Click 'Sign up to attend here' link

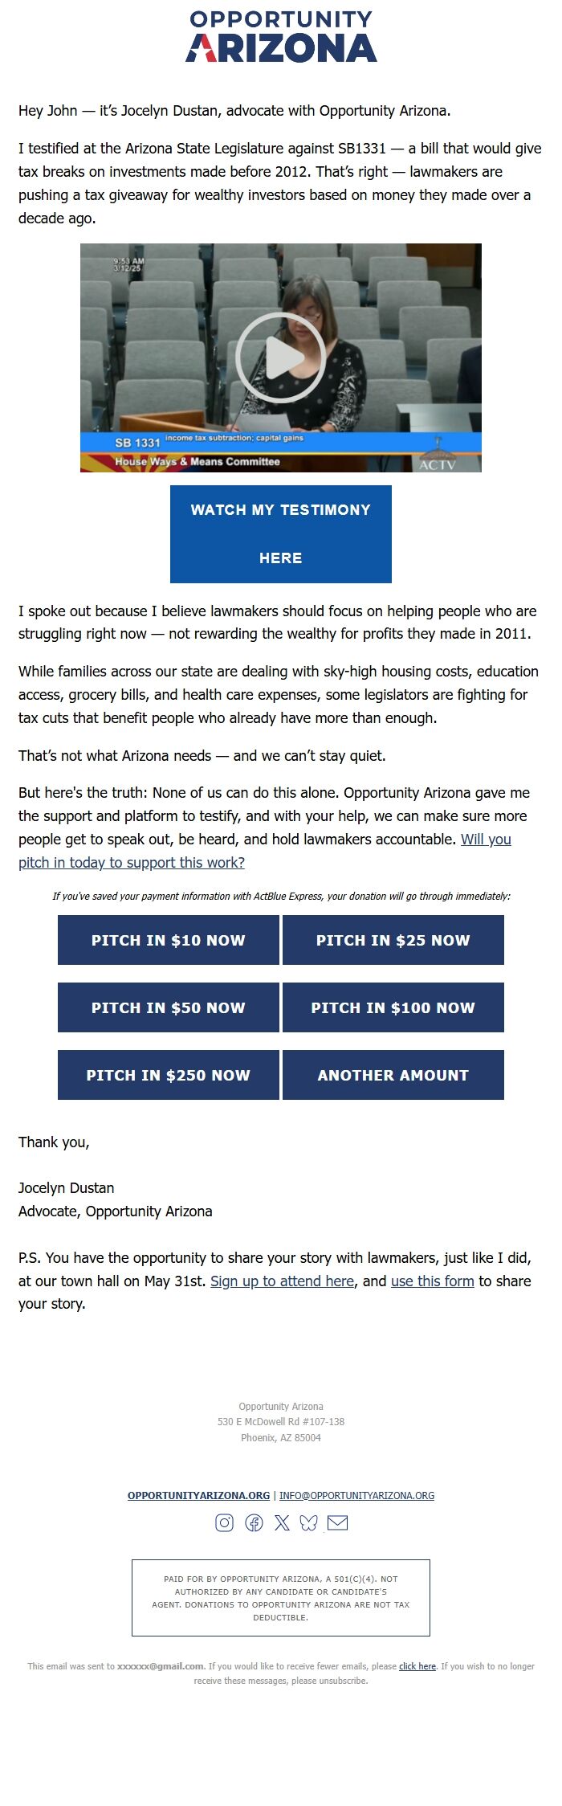[283, 1281]
